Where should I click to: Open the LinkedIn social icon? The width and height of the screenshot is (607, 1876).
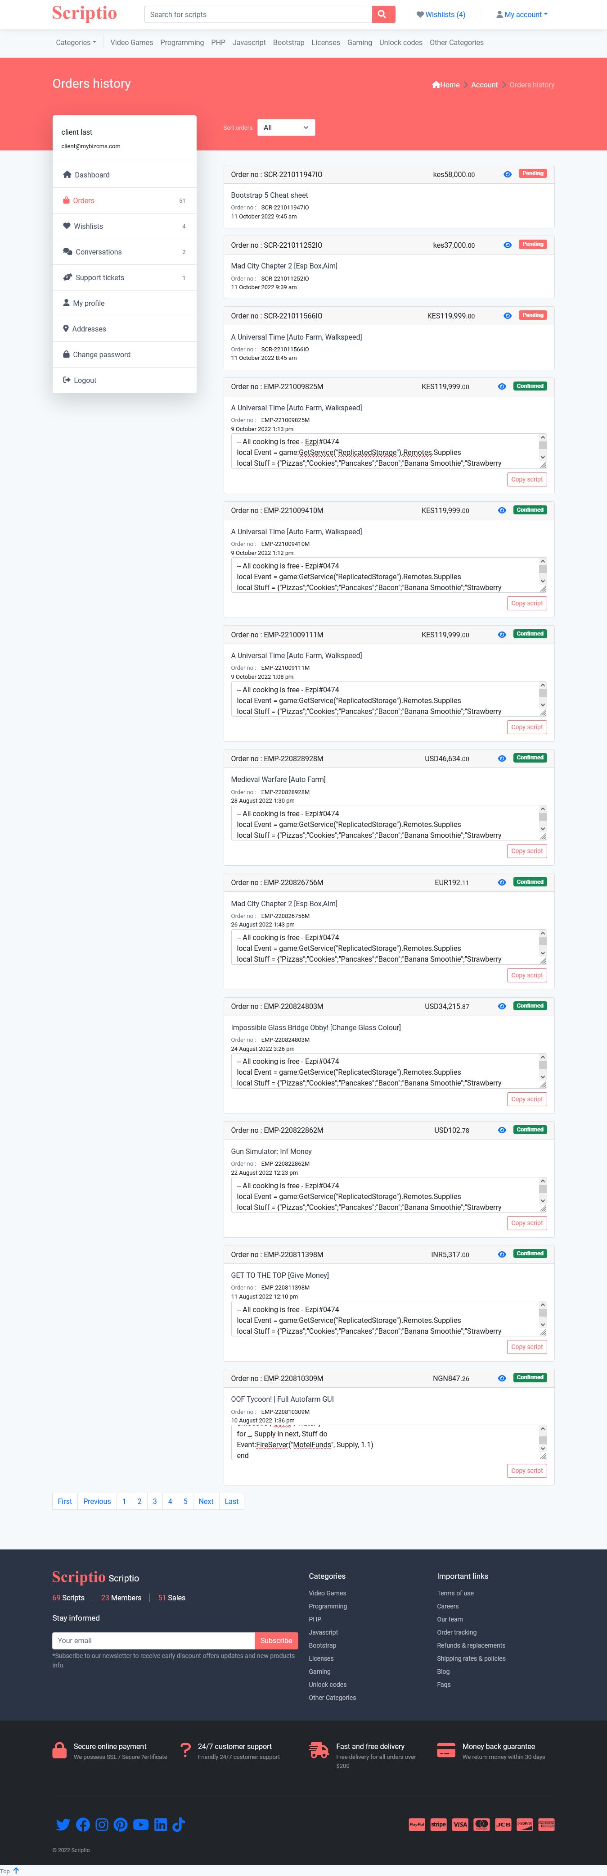(160, 1824)
